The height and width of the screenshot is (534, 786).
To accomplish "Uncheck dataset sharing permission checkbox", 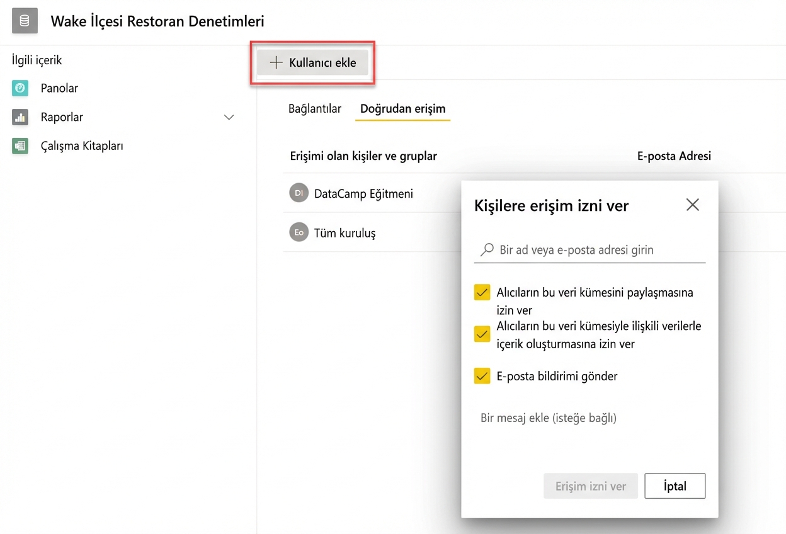I will point(482,292).
